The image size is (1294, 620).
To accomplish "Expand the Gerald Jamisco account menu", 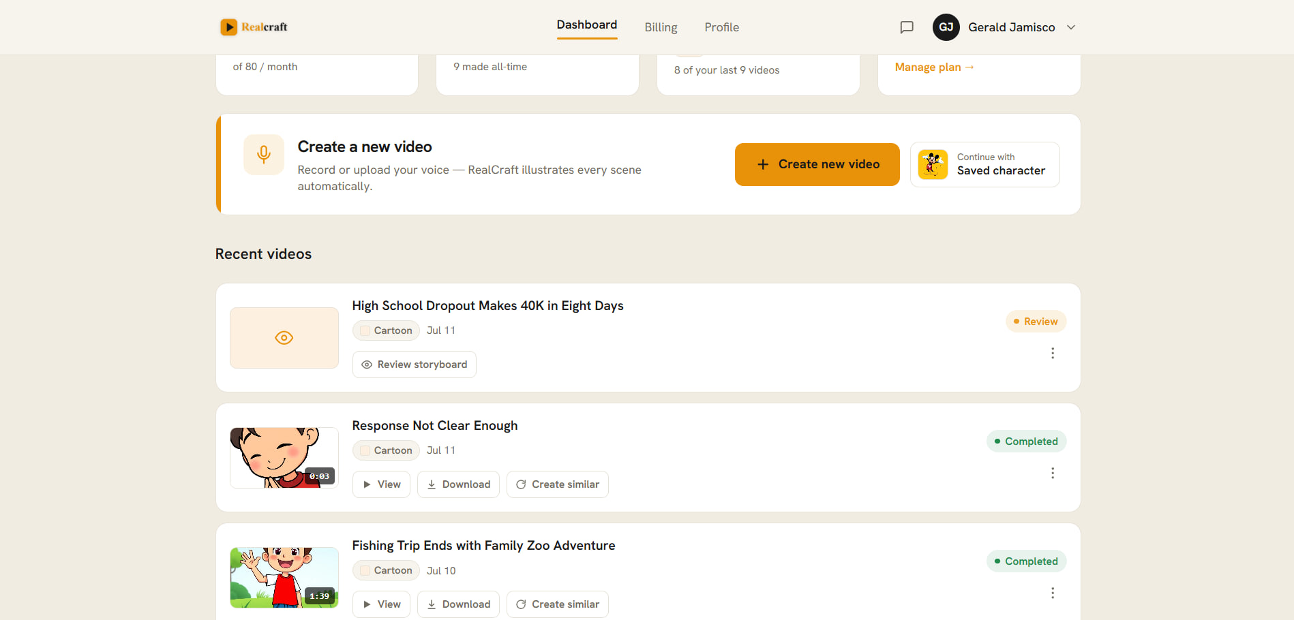I will [1071, 27].
